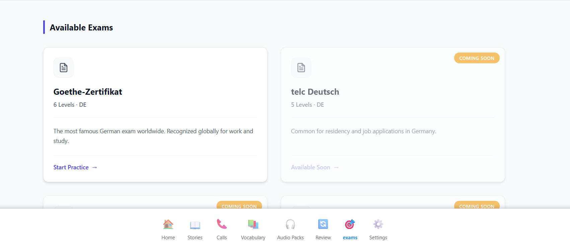The image size is (570, 248).
Task: Open the Vocabulary books icon
Action: (253, 224)
